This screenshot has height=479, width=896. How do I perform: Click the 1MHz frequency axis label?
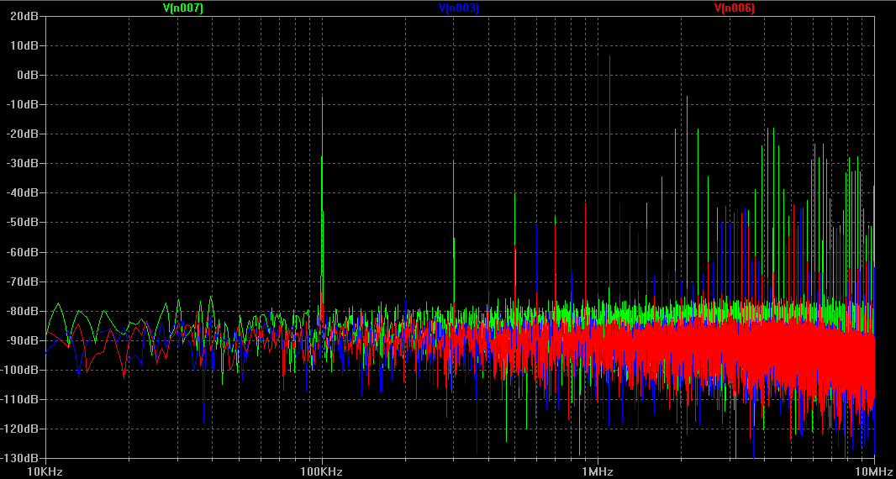click(598, 471)
